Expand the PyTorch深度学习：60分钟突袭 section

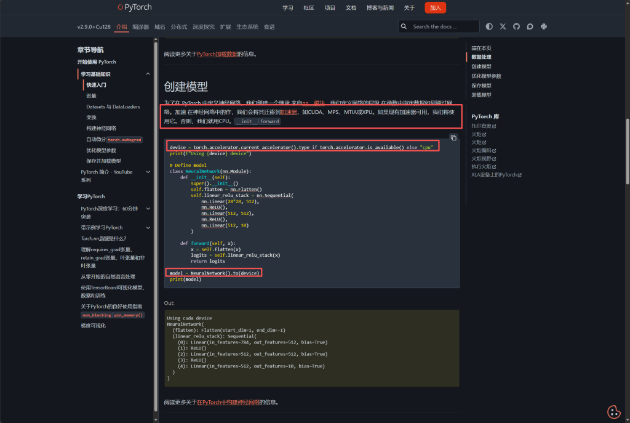148,209
